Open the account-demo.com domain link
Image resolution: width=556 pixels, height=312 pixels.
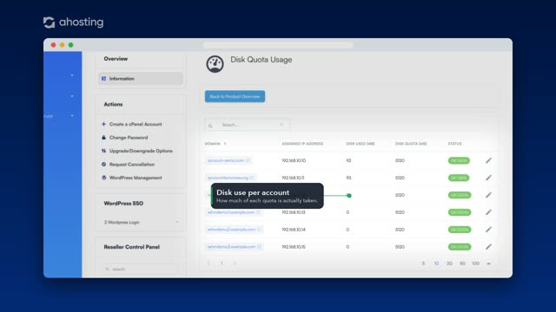(x=226, y=160)
